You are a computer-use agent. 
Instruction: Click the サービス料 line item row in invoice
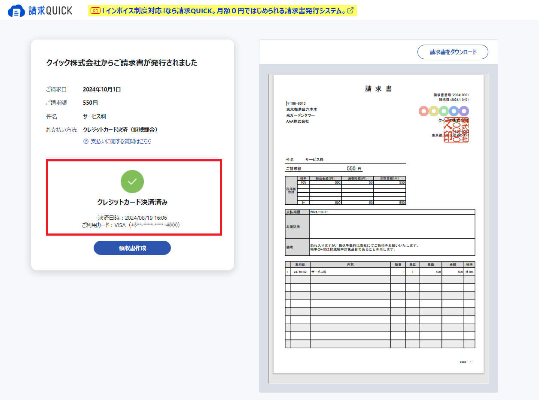pyautogui.click(x=380, y=272)
